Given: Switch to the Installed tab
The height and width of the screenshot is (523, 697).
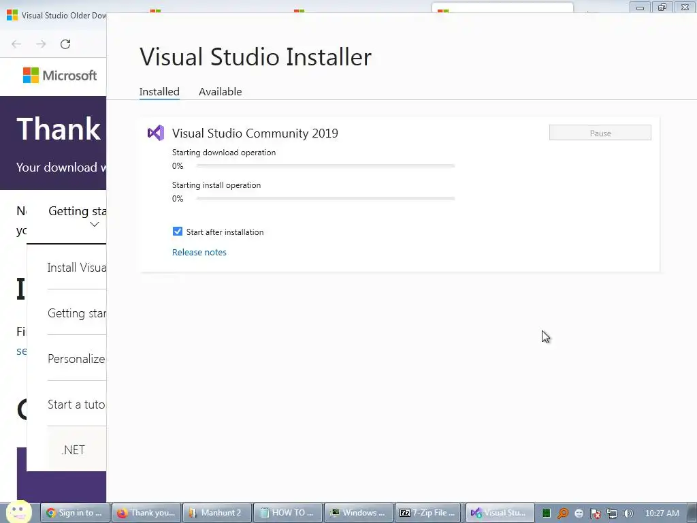Looking at the screenshot, I should [x=159, y=92].
